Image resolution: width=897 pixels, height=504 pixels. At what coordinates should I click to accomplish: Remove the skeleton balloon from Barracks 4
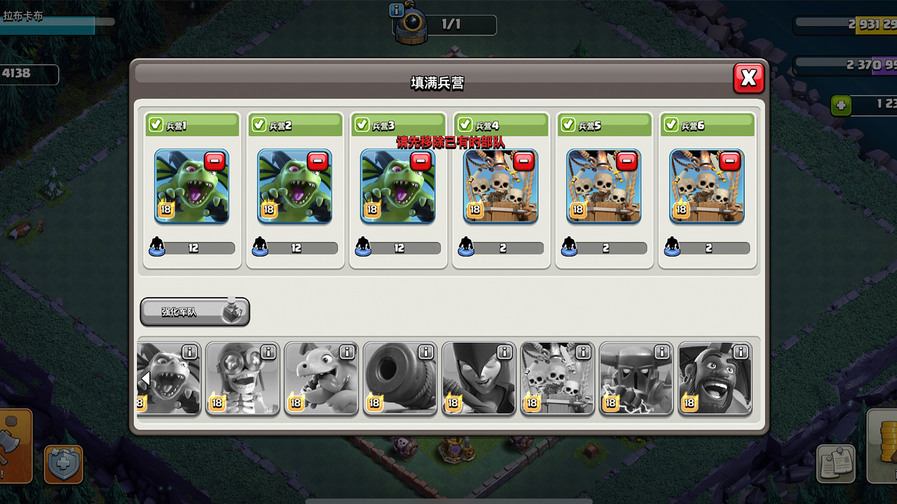(x=524, y=161)
